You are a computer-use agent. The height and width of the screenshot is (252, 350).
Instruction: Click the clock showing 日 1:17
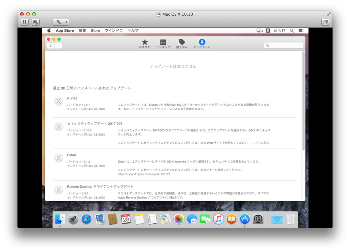(x=280, y=30)
